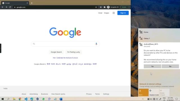This screenshot has width=180, height=101.
Task: Switch ENG US input language indicator
Action: 164,99
